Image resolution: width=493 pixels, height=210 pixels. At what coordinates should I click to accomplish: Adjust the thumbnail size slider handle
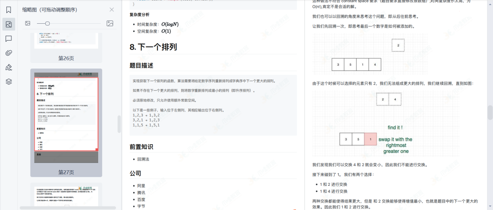[47, 23]
